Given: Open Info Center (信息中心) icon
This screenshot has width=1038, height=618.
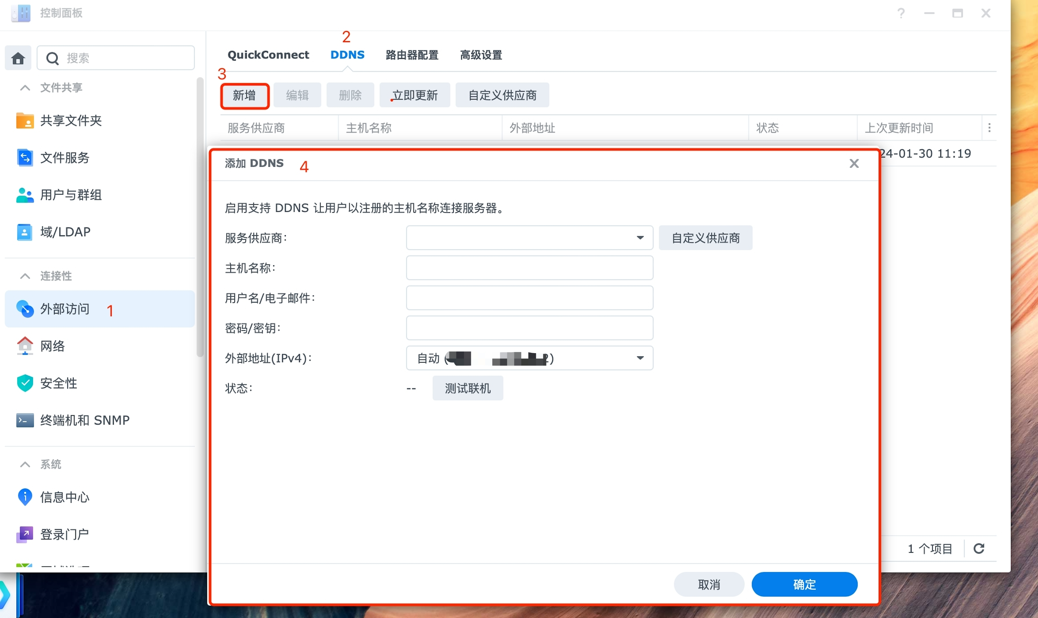Looking at the screenshot, I should pos(24,497).
